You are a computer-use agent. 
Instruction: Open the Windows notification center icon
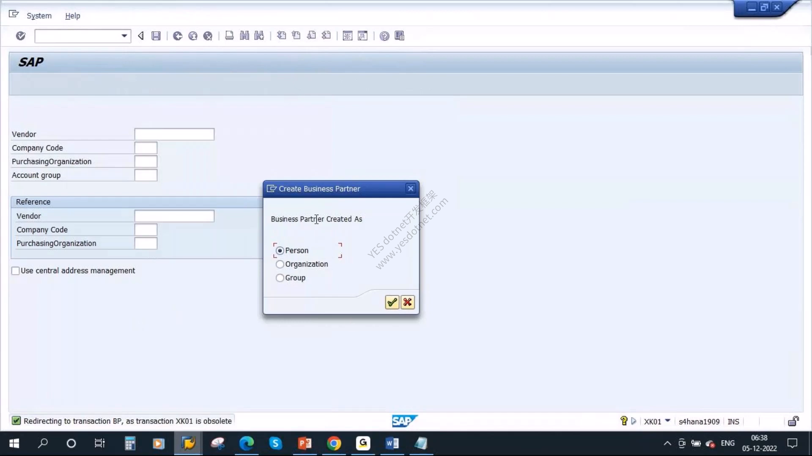(x=792, y=443)
